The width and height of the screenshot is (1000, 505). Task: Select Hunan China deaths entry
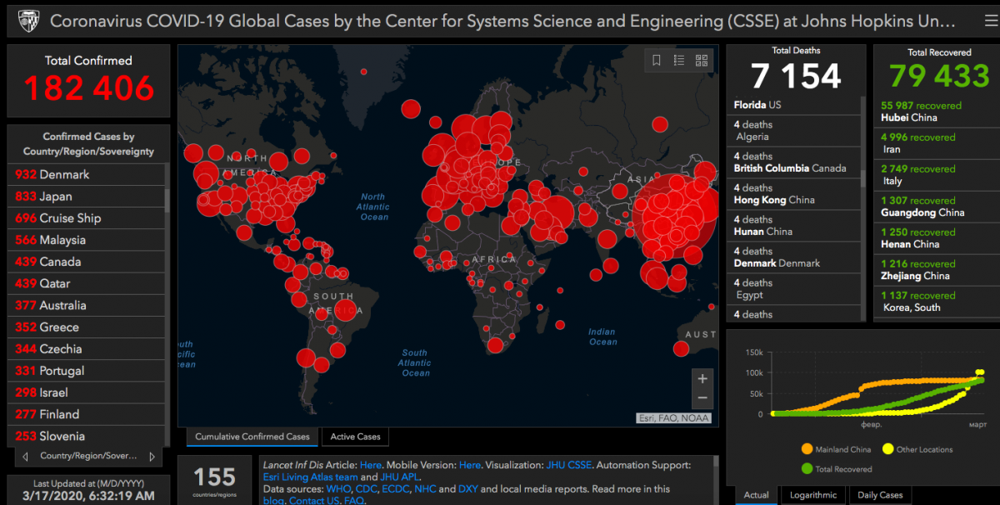(794, 226)
